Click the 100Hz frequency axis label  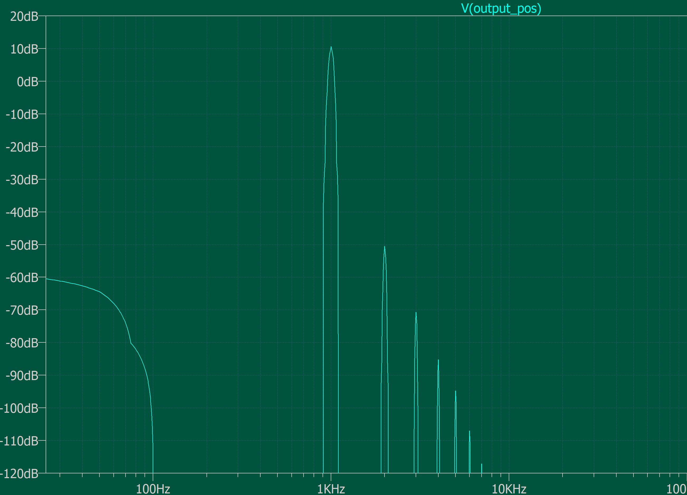(153, 489)
